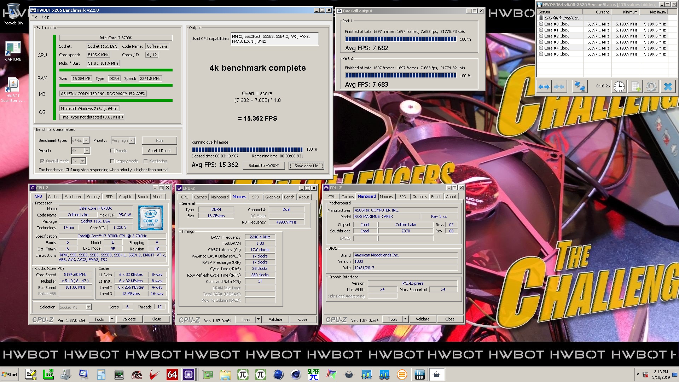Image resolution: width=679 pixels, height=382 pixels.
Task: Switch to Bench tab in CPU-Z CPU window
Action: click(143, 197)
